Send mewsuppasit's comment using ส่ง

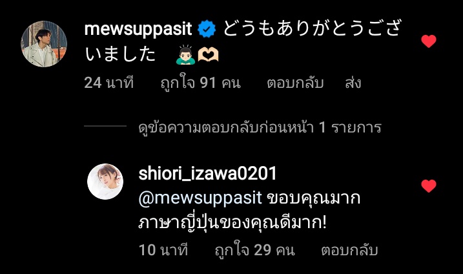(353, 83)
